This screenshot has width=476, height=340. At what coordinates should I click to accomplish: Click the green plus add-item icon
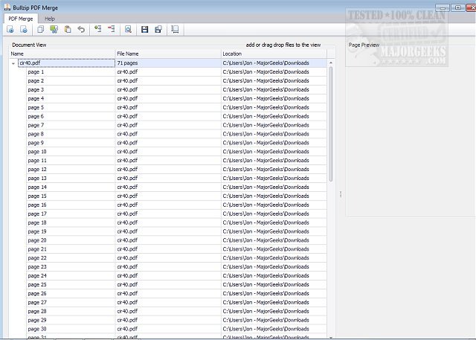(x=97, y=30)
